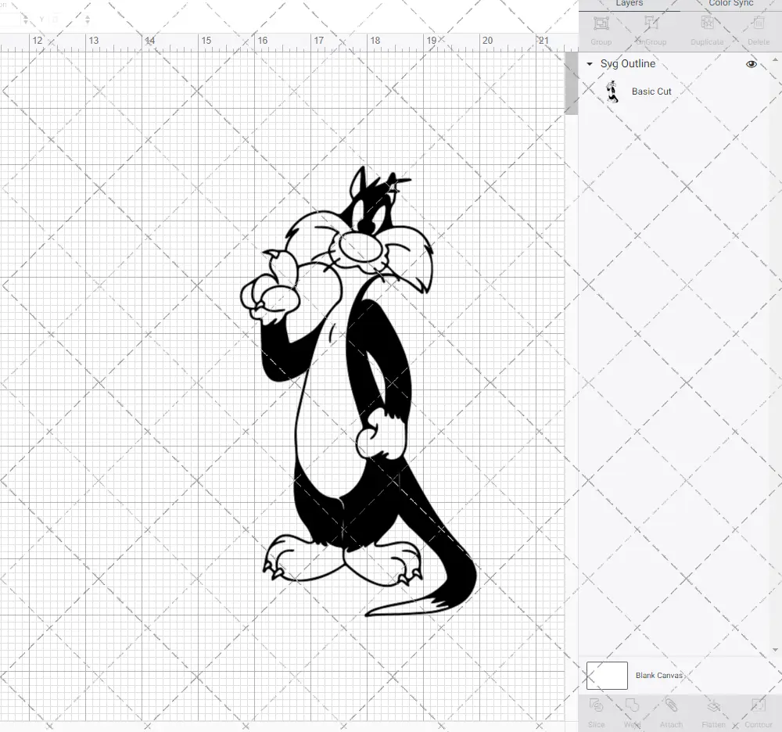The image size is (782, 732).
Task: Toggle visibility of the Svg Outline group
Action: 751,63
